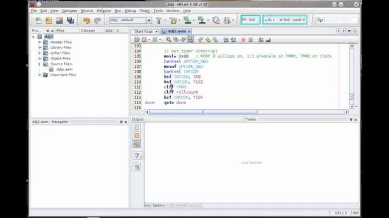
Task: Click the New Project toolbar icon
Action: point(49,20)
